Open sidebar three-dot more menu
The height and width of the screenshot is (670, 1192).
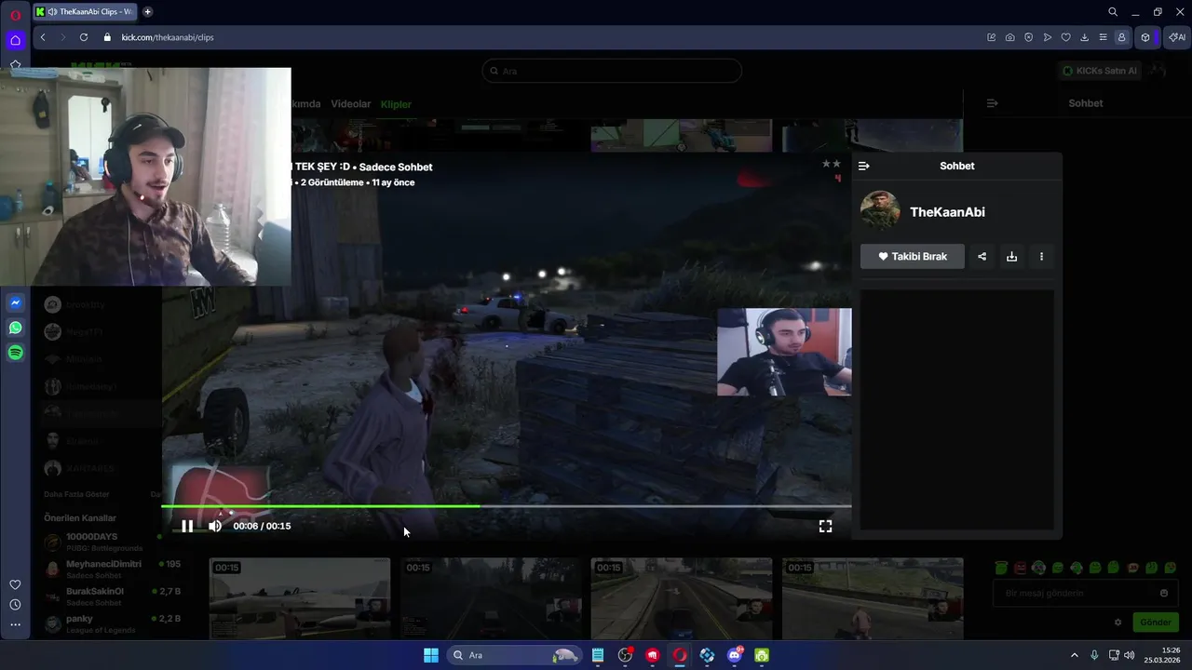[15, 625]
